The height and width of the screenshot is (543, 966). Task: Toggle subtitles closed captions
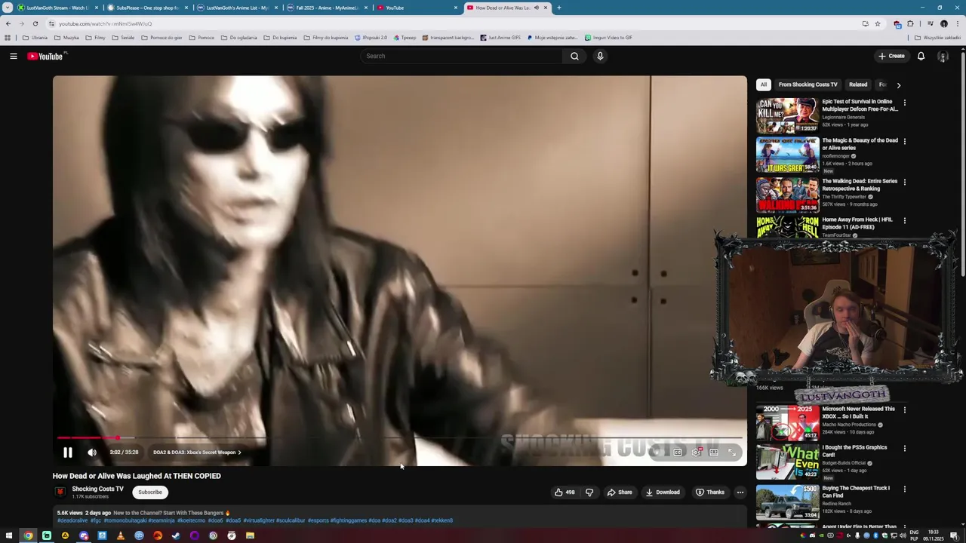pyautogui.click(x=678, y=452)
